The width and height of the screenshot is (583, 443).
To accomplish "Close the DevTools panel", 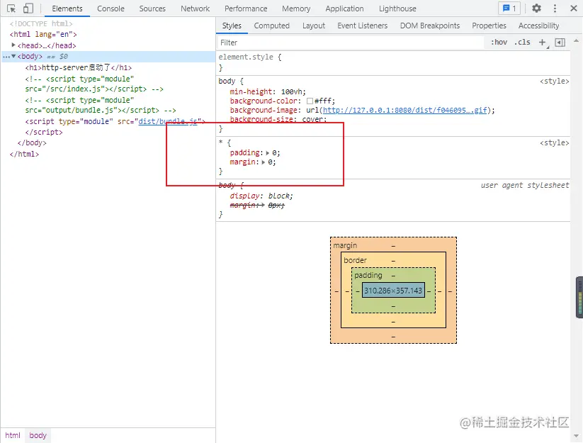I will pyautogui.click(x=573, y=9).
